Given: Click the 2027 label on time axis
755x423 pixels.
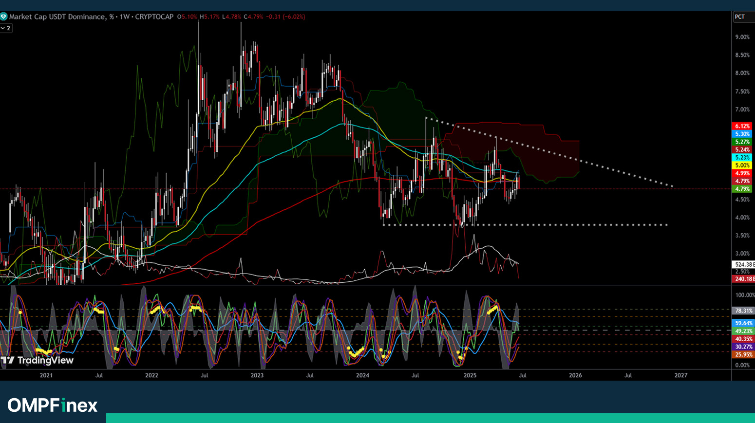Looking at the screenshot, I should pos(680,375).
